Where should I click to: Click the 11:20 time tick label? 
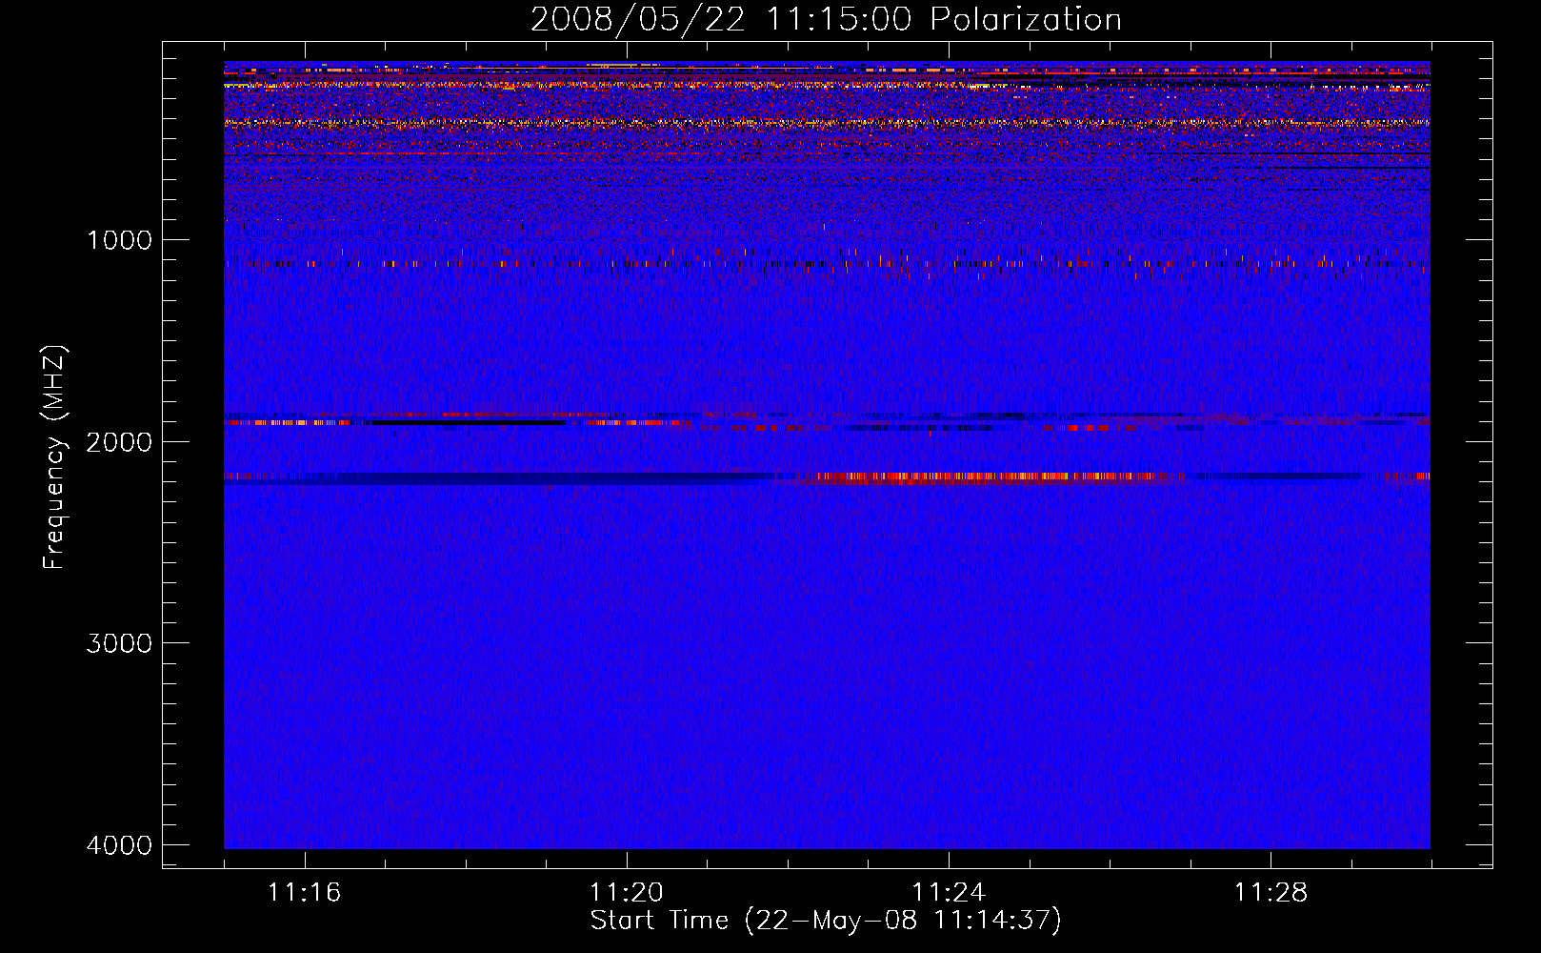pos(627,893)
